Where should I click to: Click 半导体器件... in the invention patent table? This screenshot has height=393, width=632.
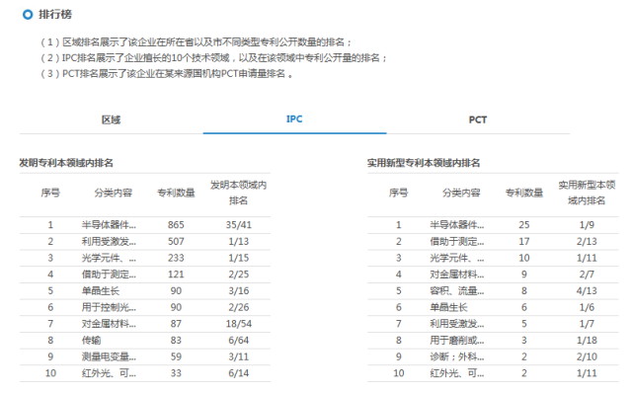(x=109, y=225)
